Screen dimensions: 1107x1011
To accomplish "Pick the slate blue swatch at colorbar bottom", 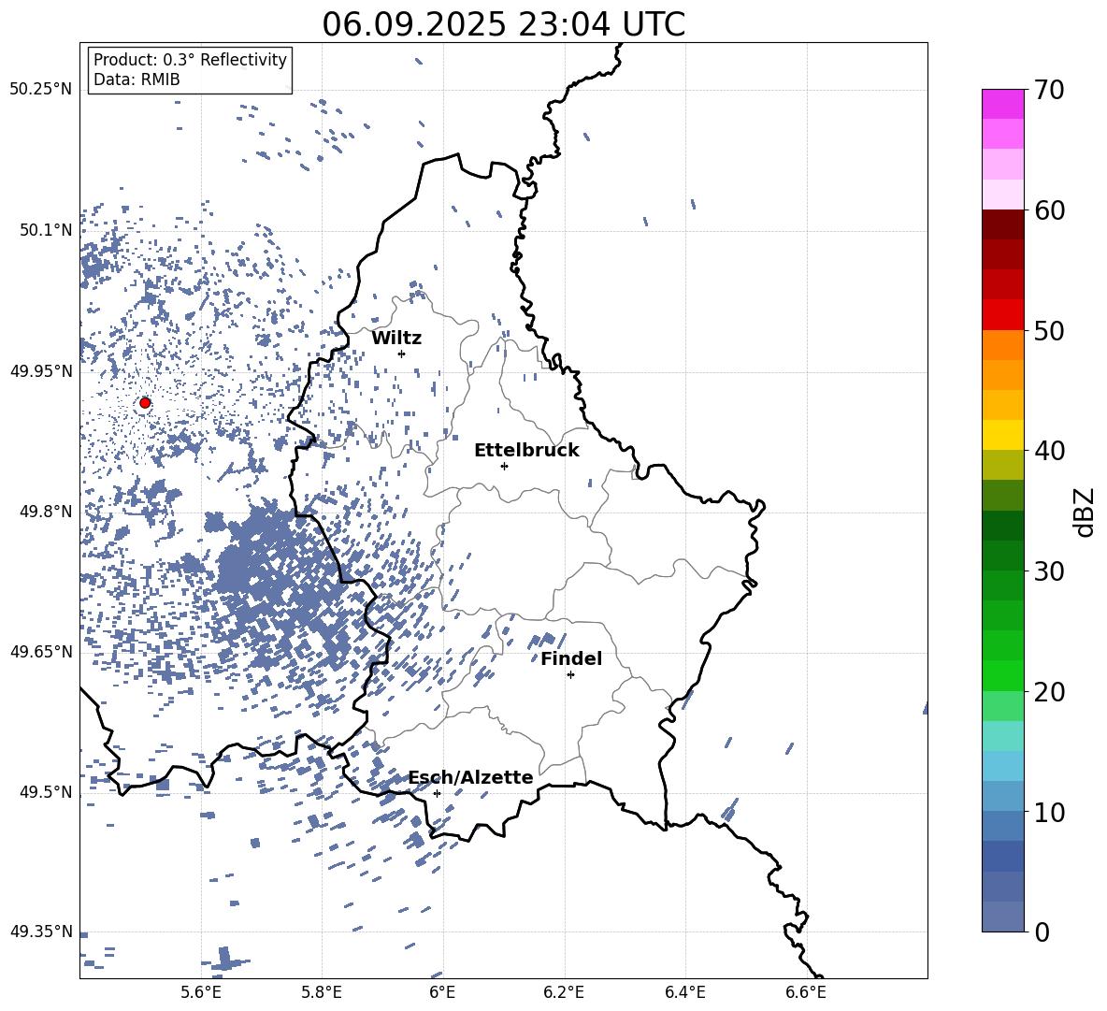I will point(1003,917).
